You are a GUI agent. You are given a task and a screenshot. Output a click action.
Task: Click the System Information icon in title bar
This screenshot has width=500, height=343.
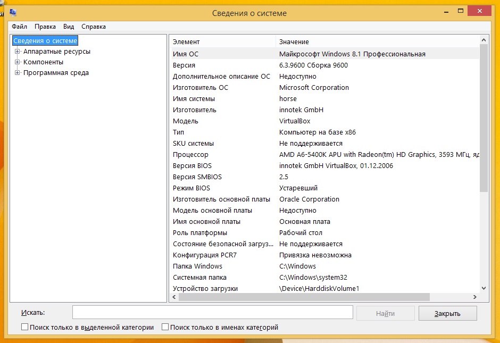point(12,12)
